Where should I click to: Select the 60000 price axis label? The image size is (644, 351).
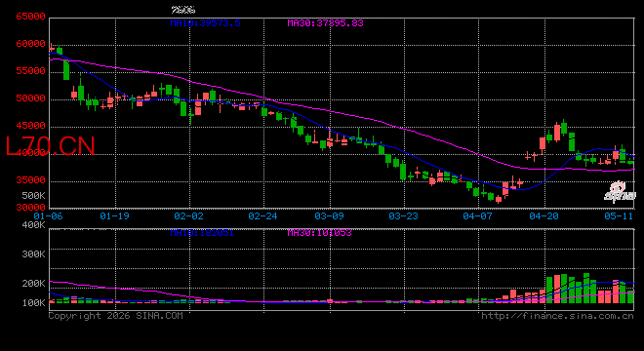click(x=30, y=44)
